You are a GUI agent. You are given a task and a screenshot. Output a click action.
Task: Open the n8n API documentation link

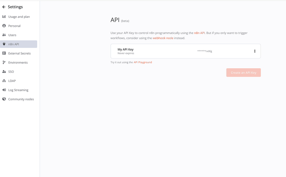pos(199,33)
